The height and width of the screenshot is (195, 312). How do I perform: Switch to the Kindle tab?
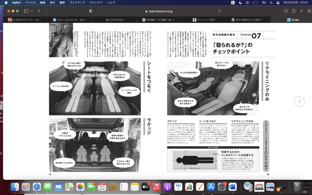[292, 19]
